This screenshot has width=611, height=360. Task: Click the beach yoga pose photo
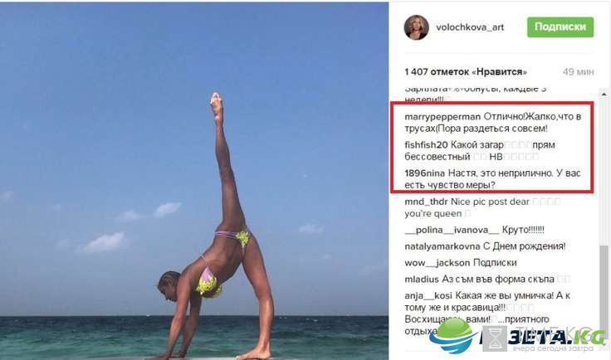pyautogui.click(x=194, y=181)
